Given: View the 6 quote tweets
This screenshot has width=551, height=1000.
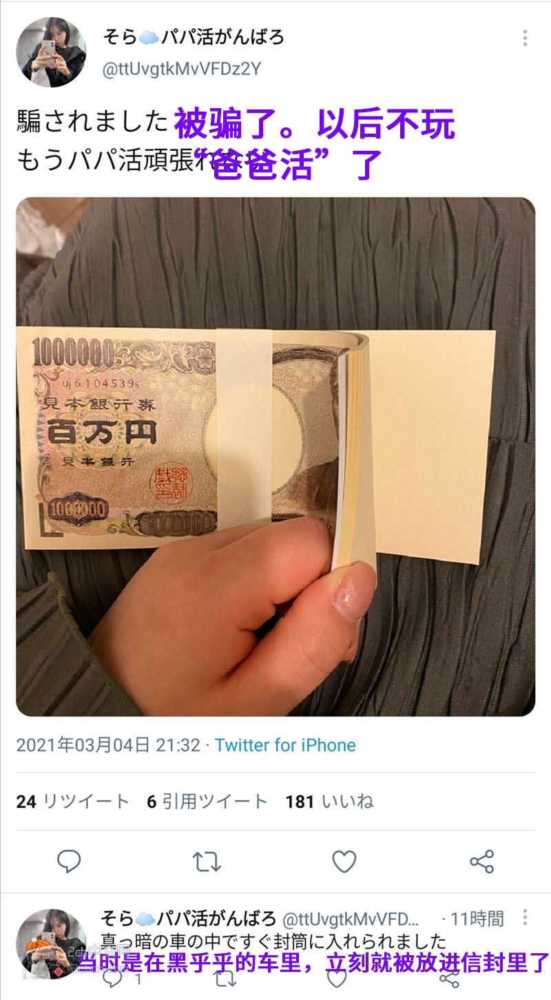Looking at the screenshot, I should pos(207,802).
